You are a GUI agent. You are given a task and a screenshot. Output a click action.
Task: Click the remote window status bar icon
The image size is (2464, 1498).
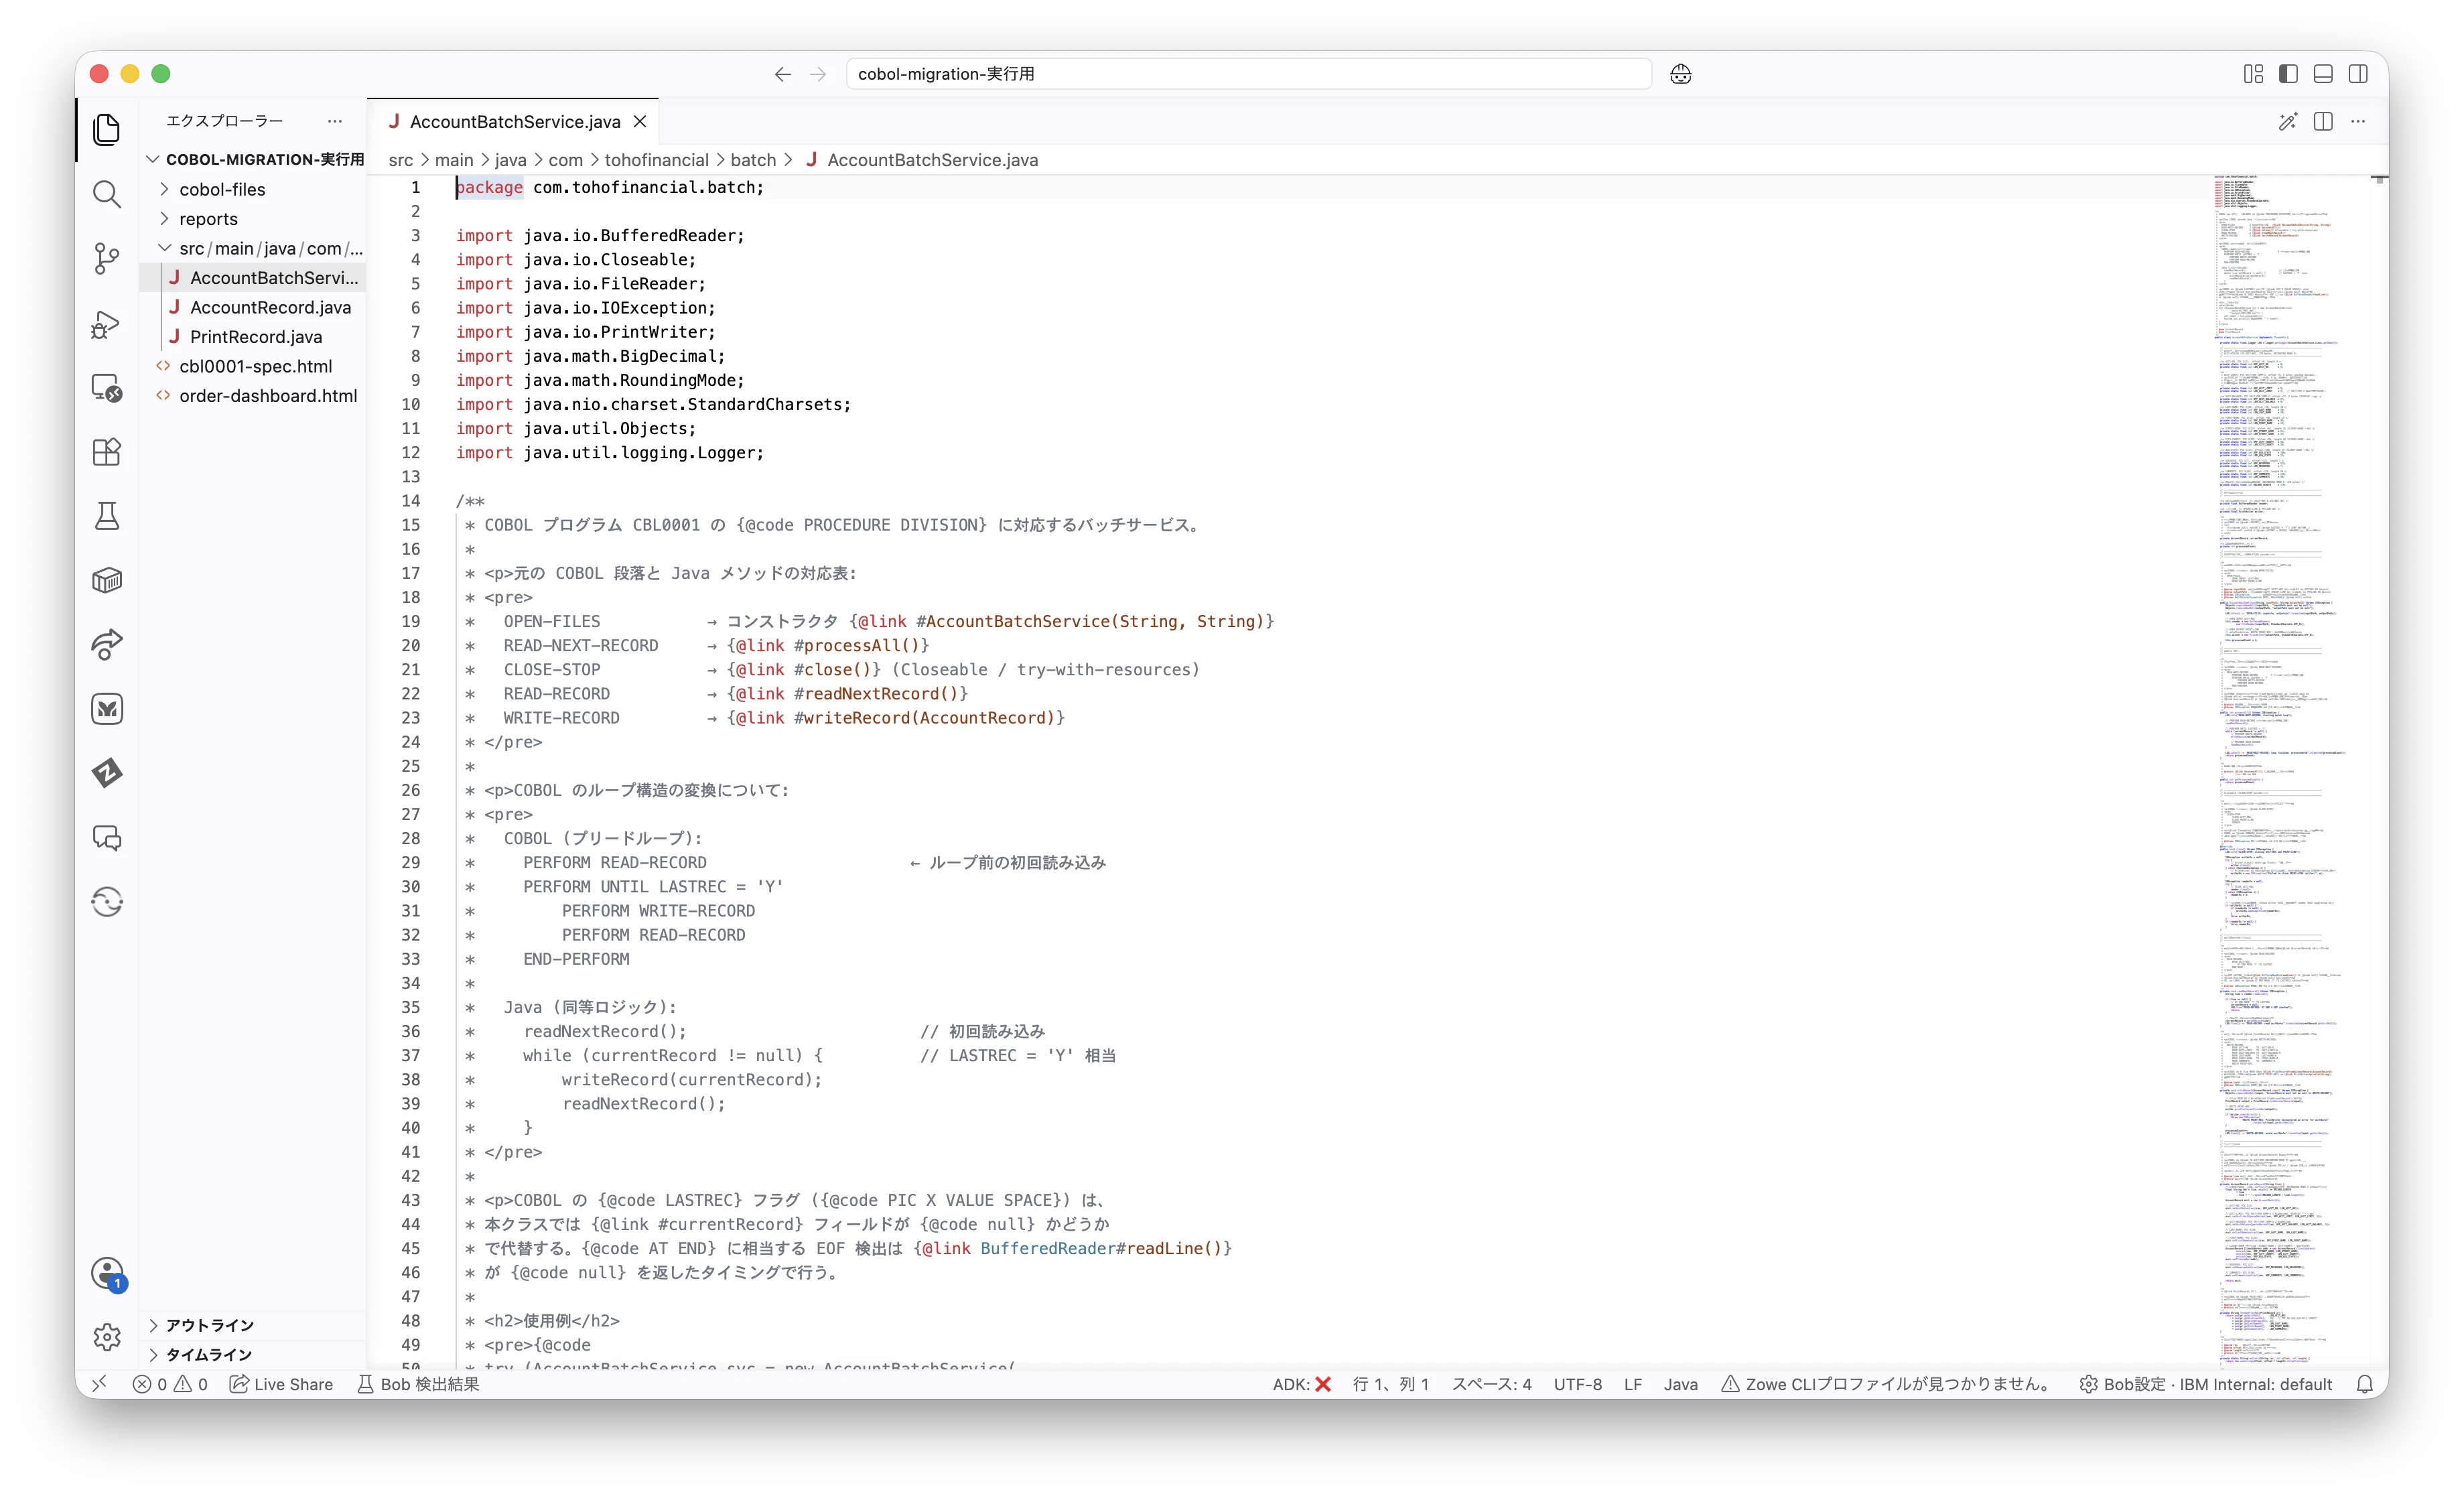click(99, 1384)
